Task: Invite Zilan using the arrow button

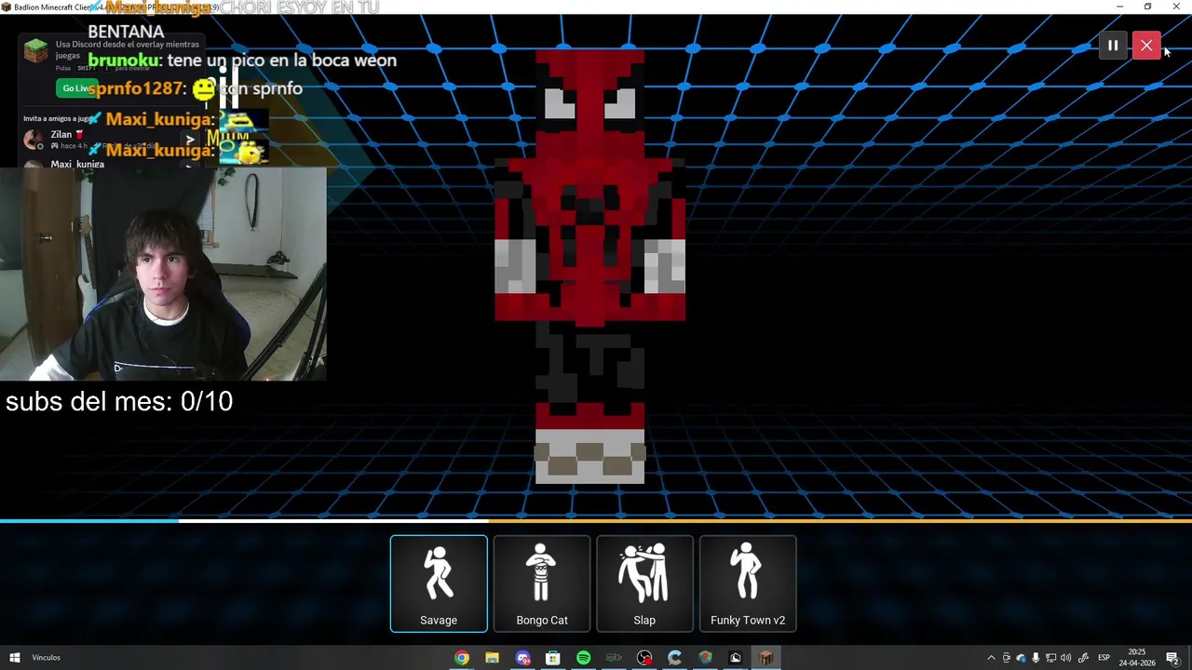Action: [190, 140]
